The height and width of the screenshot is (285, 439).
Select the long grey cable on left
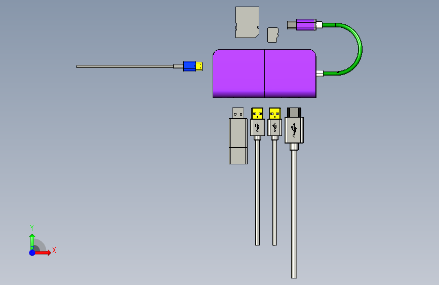pyautogui.click(x=125, y=66)
